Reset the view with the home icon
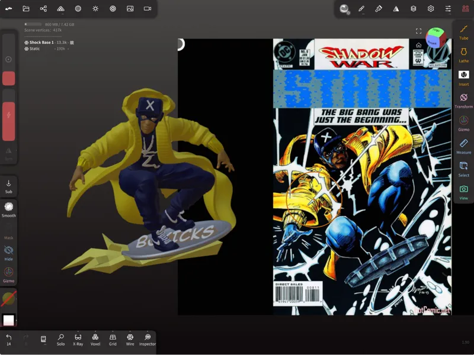This screenshot has height=355, width=474. pos(419,46)
